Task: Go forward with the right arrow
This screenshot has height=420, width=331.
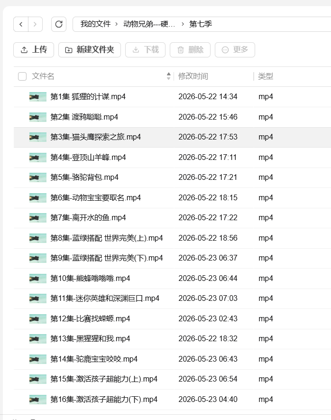Action: pos(35,24)
